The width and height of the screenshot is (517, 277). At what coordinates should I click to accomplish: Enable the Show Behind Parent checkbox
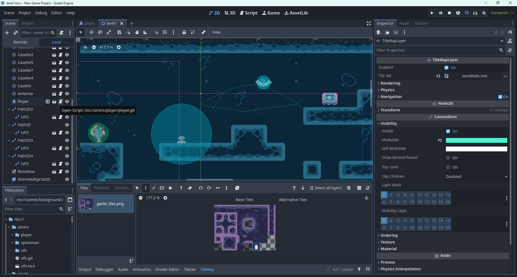[448, 158]
